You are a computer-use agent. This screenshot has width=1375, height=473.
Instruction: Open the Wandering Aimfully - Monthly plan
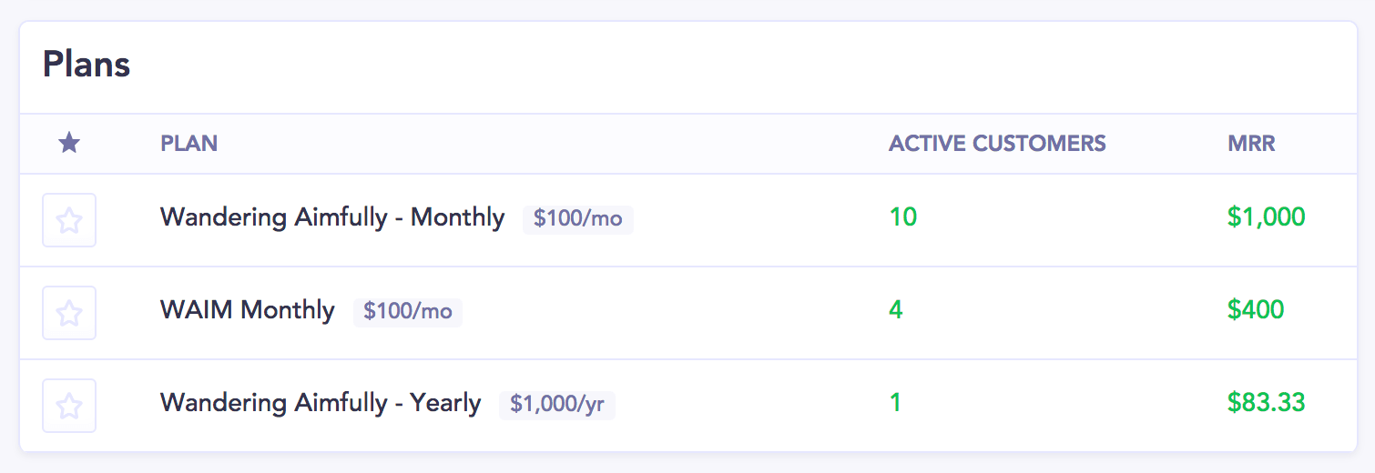coord(332,218)
